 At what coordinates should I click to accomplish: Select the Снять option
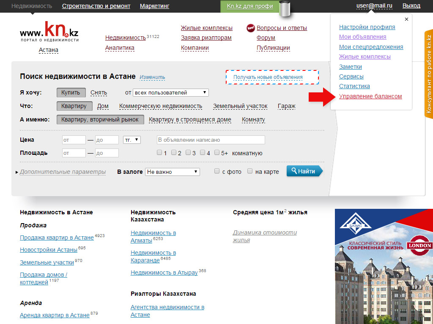[99, 93]
